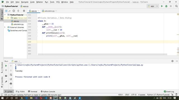The width and height of the screenshot is (179, 100).
Task: Hide the Run tool window
Action: pos(177,61)
